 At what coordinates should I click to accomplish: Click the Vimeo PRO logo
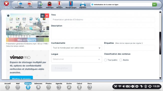[x=20, y=57]
